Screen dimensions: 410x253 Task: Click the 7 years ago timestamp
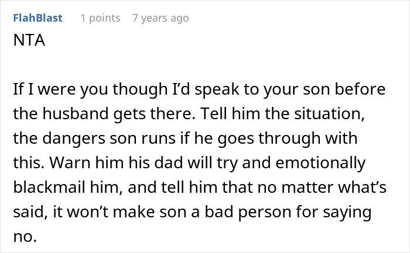[x=160, y=18]
